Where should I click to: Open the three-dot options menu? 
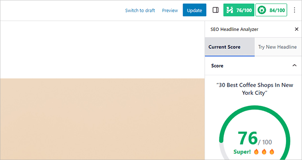tap(294, 10)
